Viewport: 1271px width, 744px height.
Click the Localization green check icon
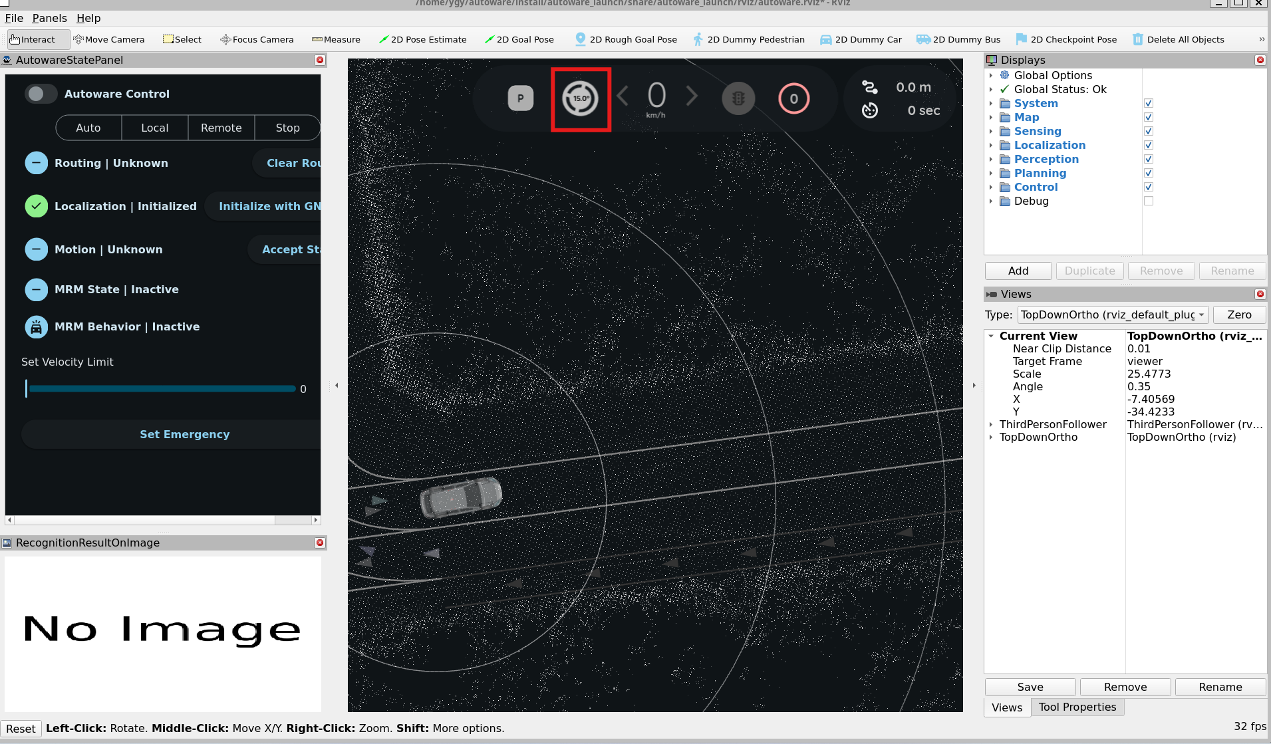click(37, 206)
